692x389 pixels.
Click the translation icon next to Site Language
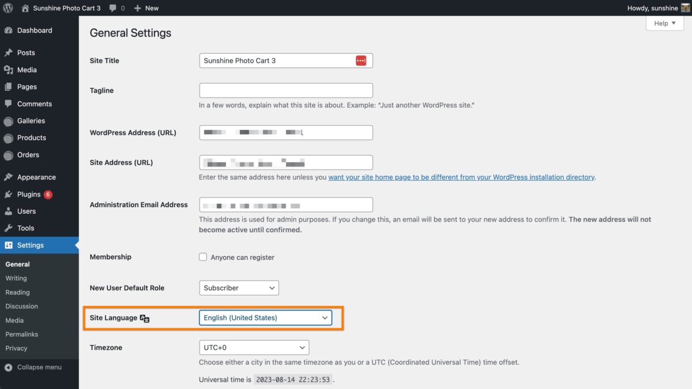[145, 318]
